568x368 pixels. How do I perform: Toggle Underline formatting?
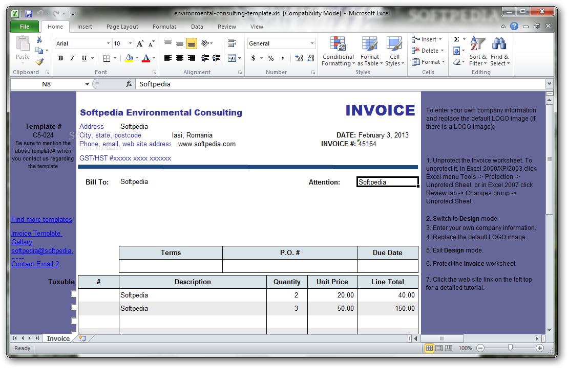(x=84, y=58)
